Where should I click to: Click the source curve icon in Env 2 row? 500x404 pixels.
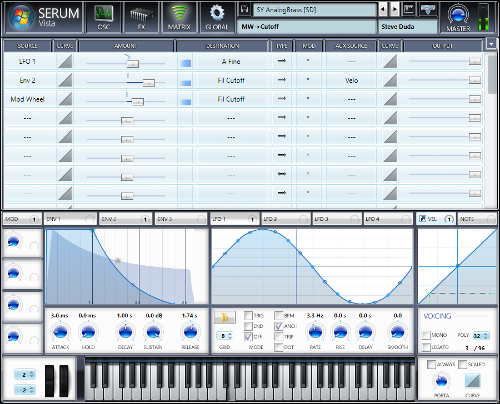(65, 80)
